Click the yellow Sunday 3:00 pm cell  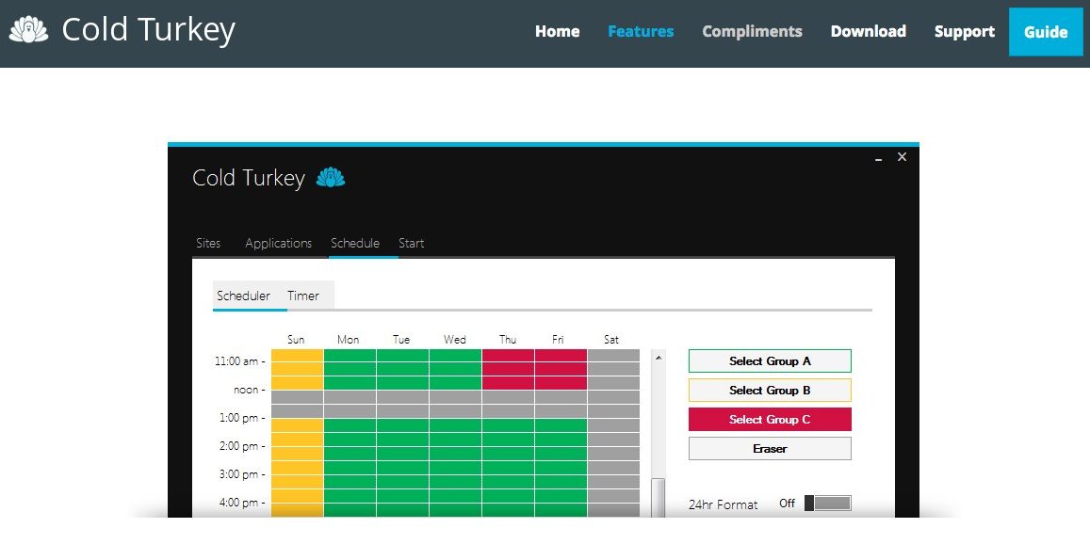click(x=297, y=482)
